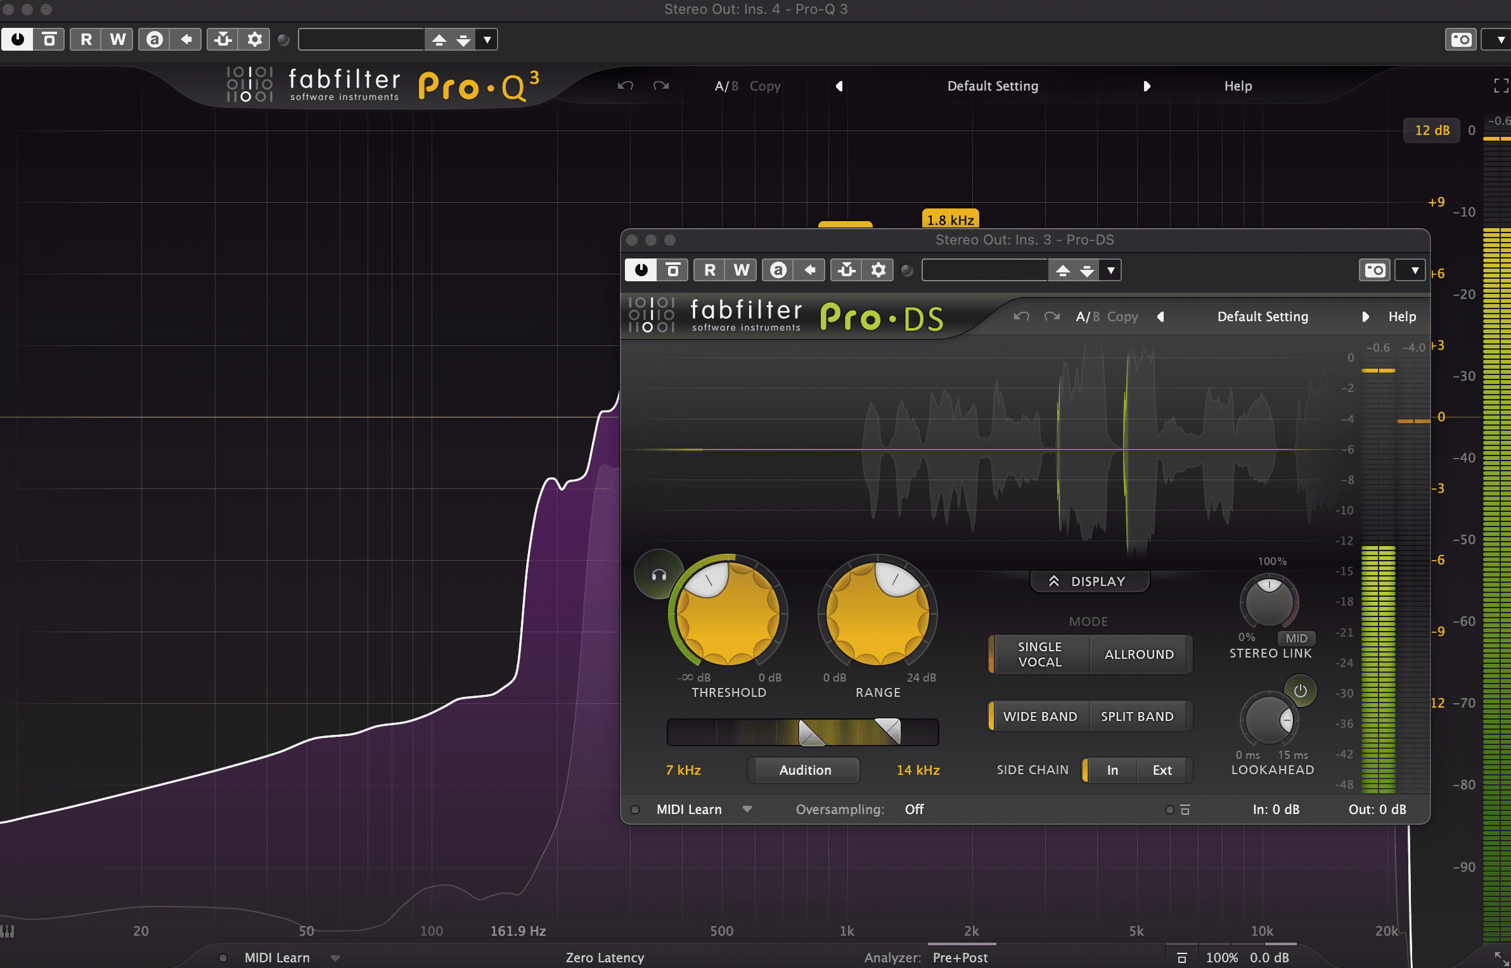Click Pro-DS bypass button in host toolbar

[x=672, y=270]
